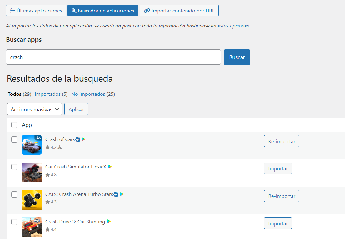Switch to the Últimas aplicaciones tab
Viewport: 345px width, 239px height.
36,11
